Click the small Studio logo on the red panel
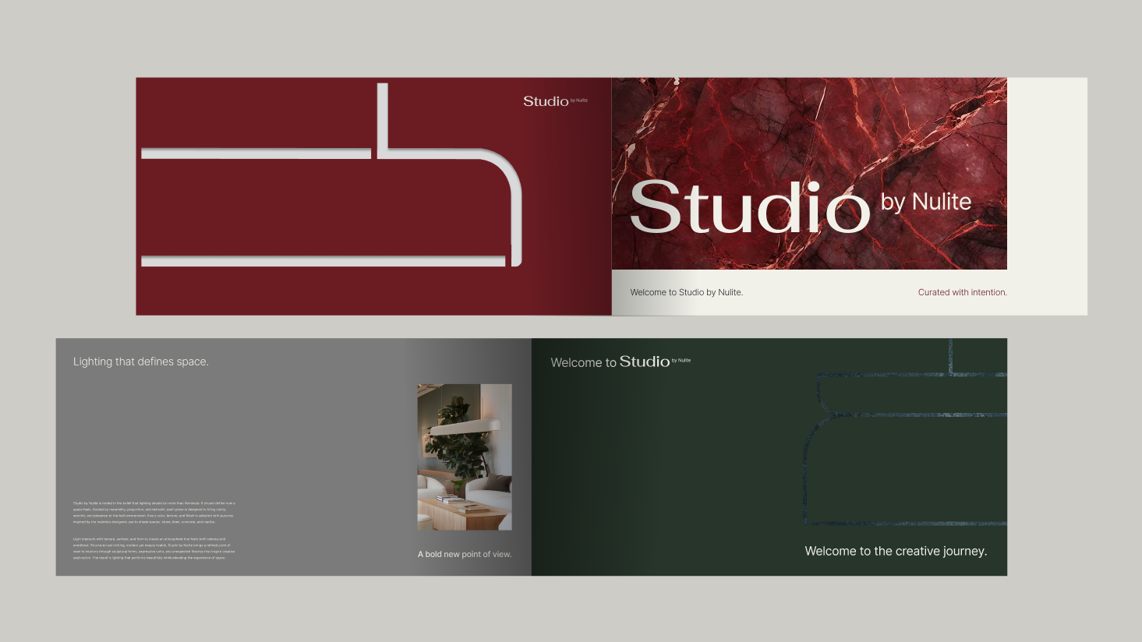The image size is (1142, 642). coord(555,101)
